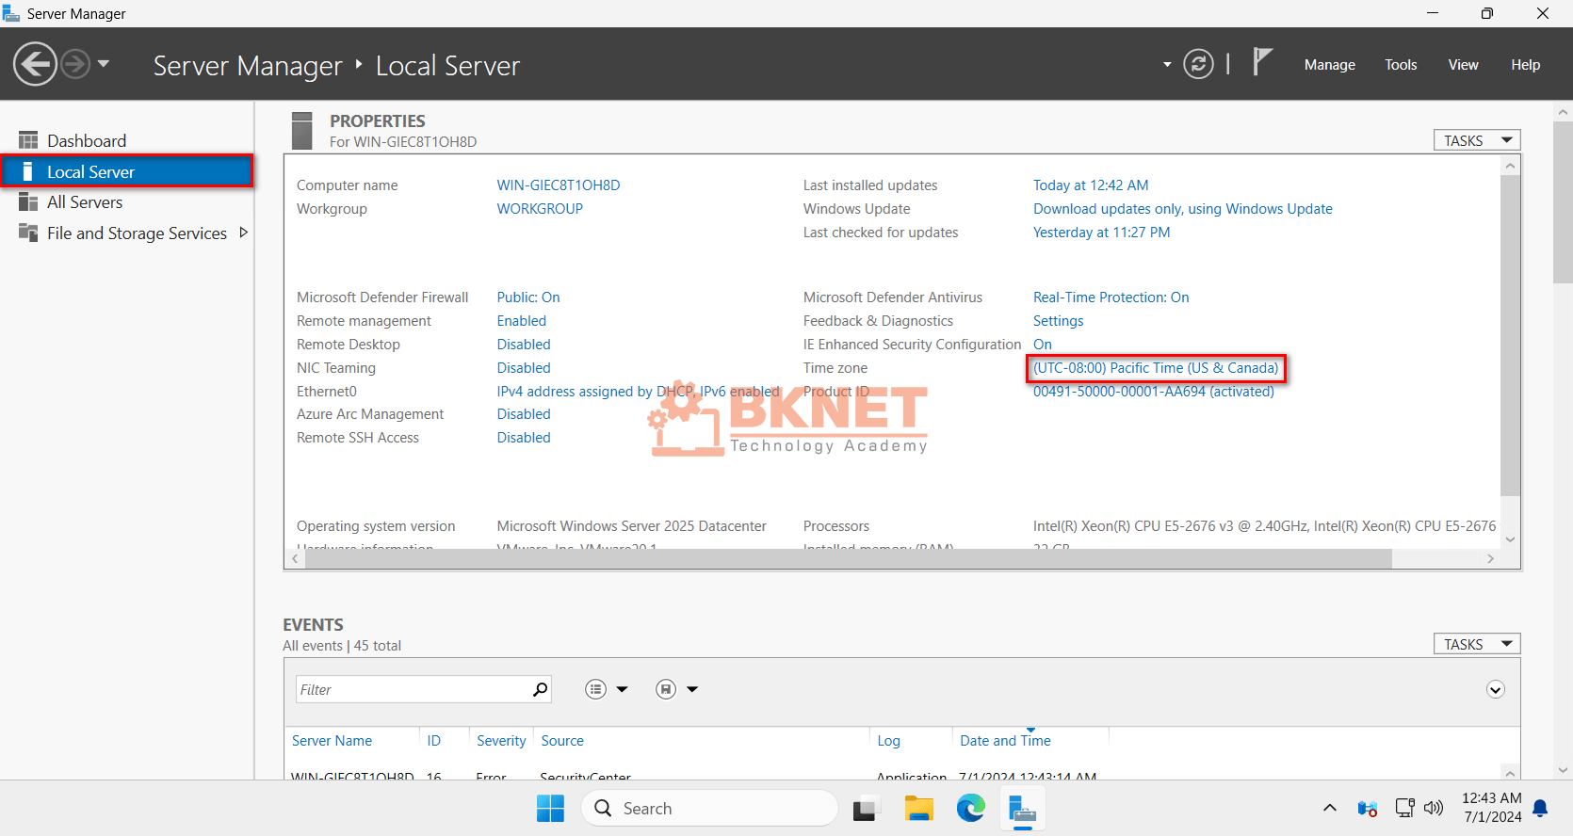Viewport: 1573px width, 836px height.
Task: Click Last installed updates Today link
Action: click(x=1091, y=185)
